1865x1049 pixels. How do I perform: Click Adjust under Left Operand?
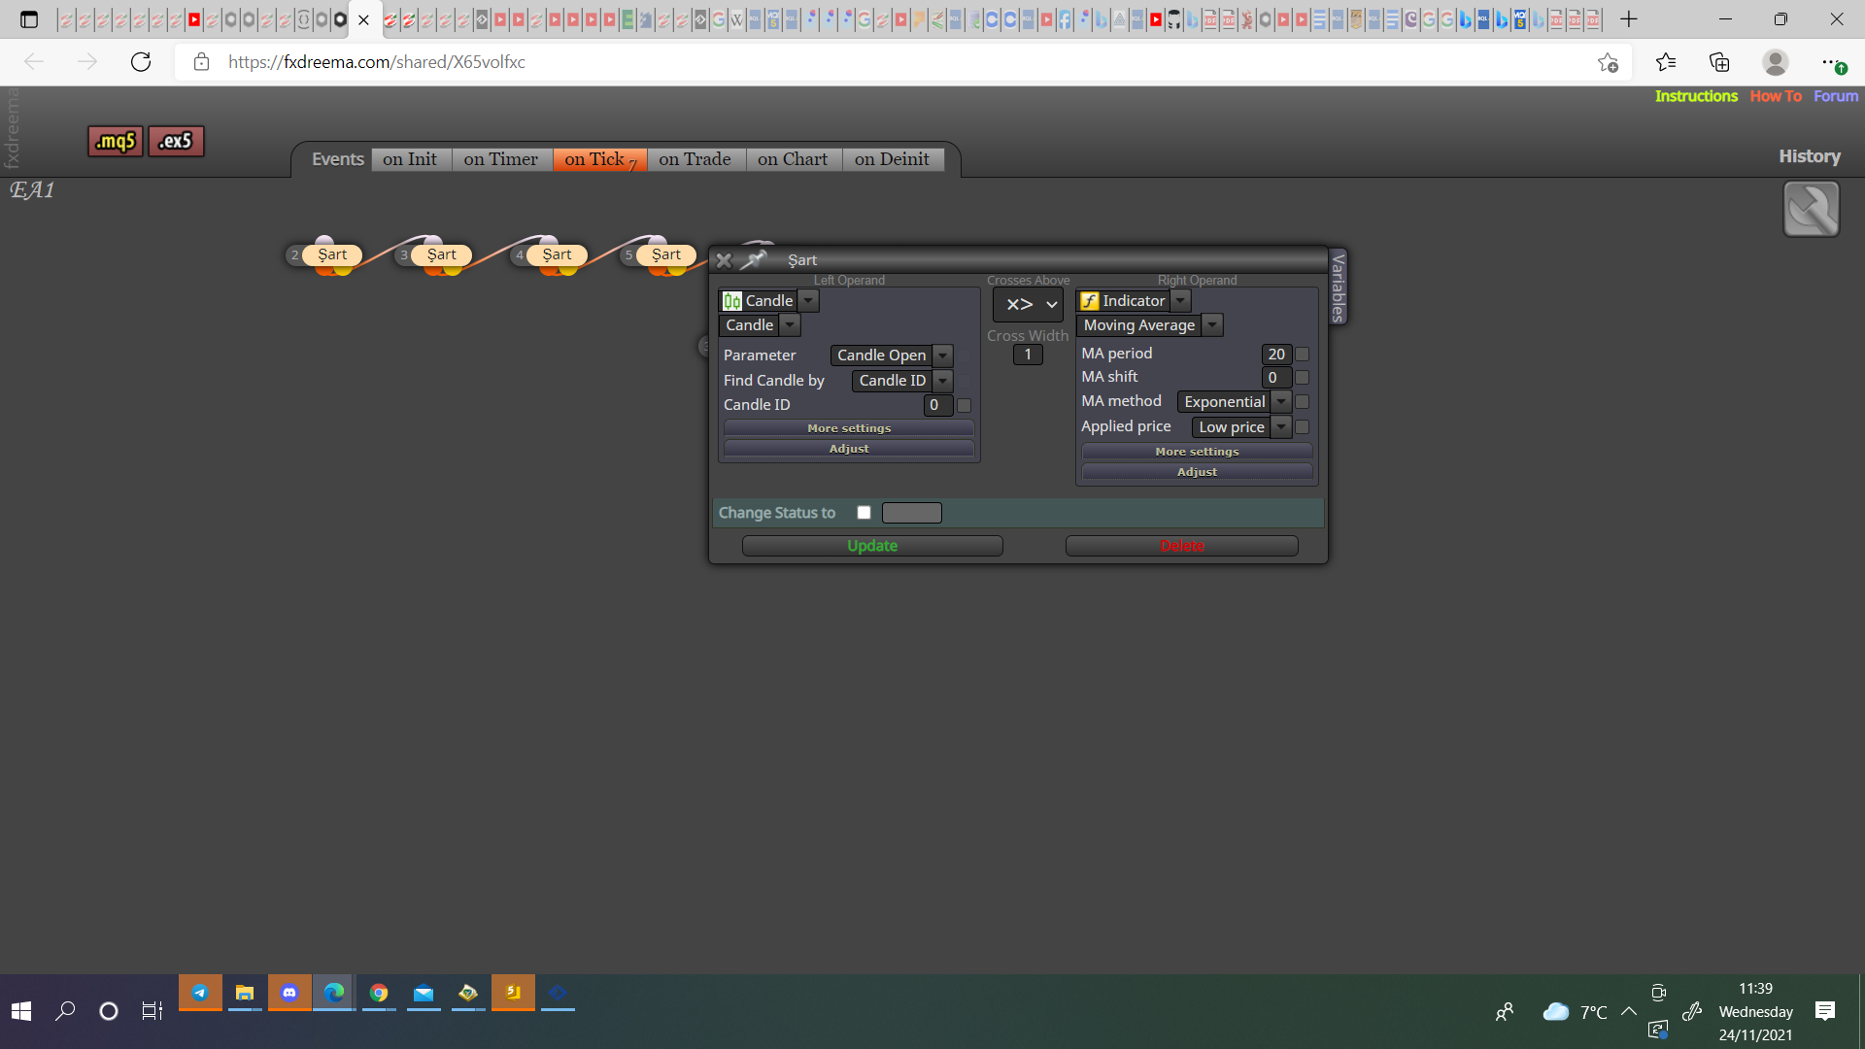point(849,449)
